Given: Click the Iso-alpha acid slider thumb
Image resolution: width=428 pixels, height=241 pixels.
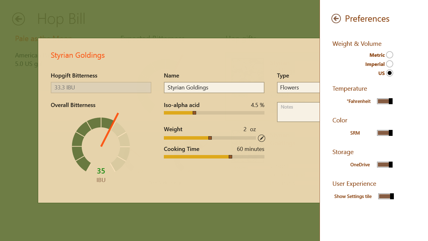Looking at the screenshot, I should pyautogui.click(x=194, y=113).
